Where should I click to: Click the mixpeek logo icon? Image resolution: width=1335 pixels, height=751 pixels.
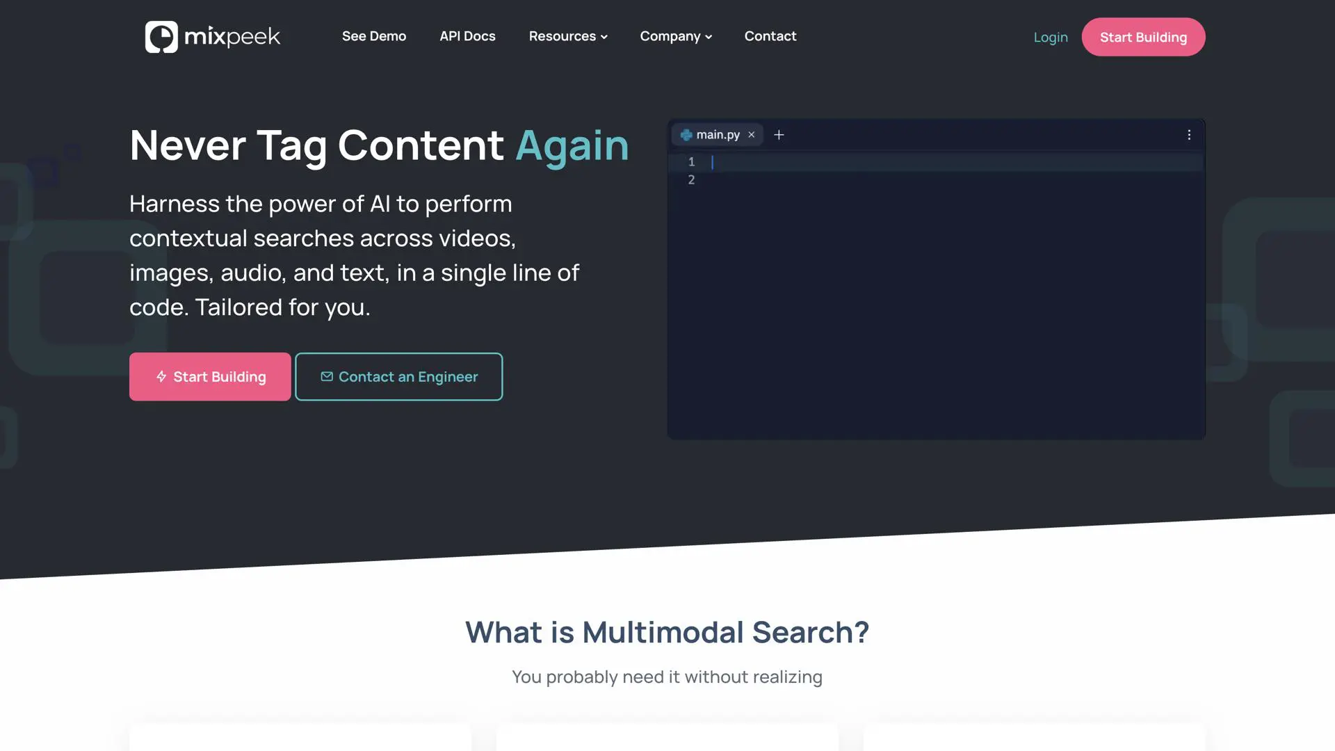pos(161,37)
